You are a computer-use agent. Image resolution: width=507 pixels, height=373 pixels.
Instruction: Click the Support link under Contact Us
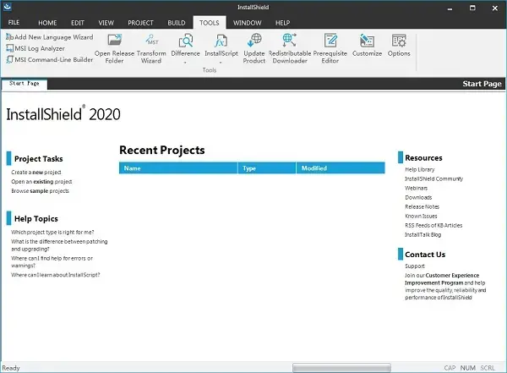click(x=415, y=266)
